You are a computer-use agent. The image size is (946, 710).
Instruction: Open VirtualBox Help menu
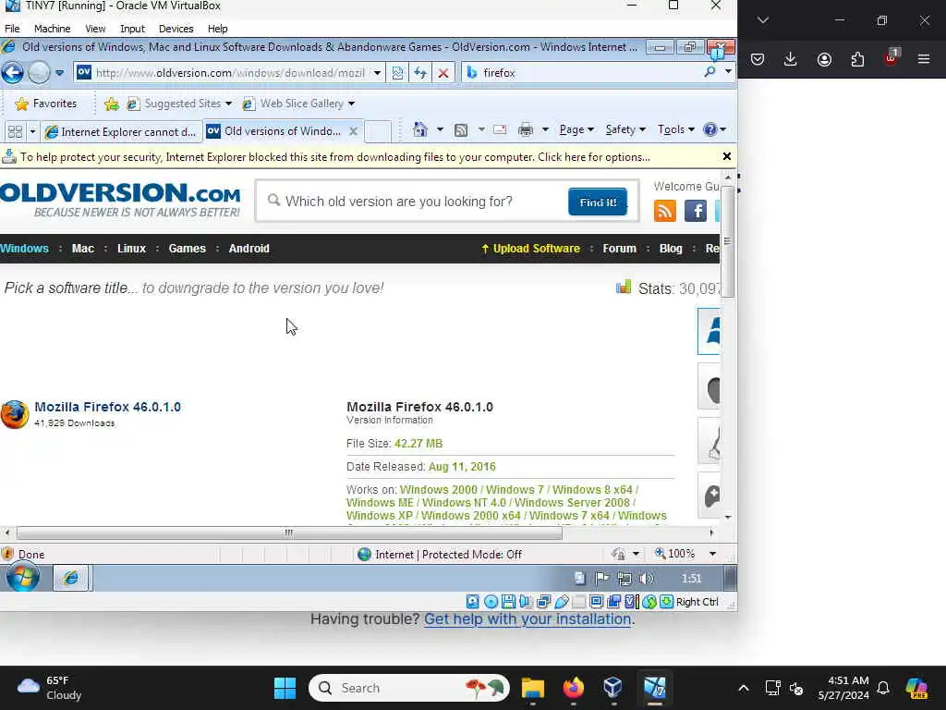point(217,29)
